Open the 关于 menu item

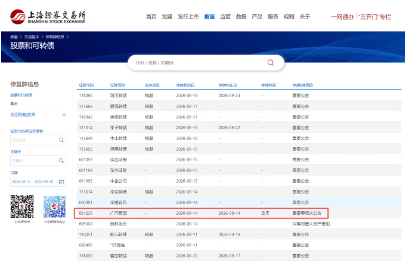(x=305, y=17)
